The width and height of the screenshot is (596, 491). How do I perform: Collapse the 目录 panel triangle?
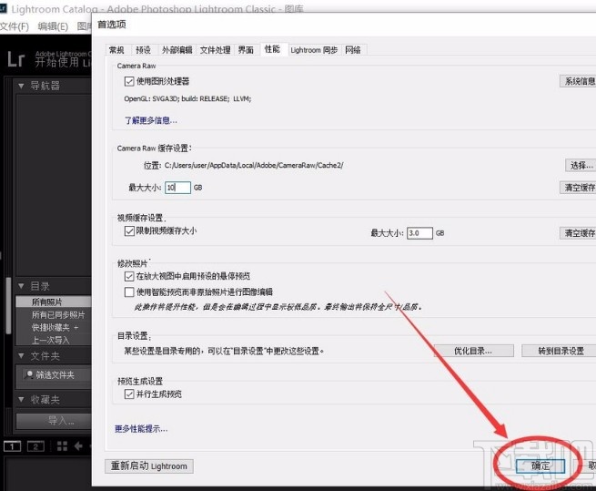coord(21,286)
